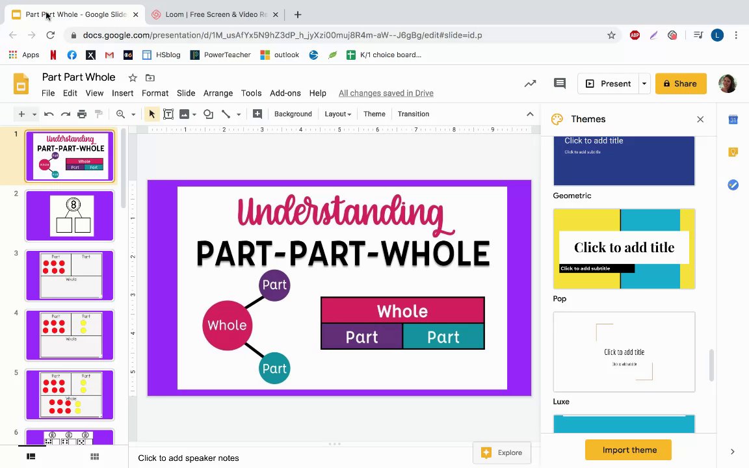Click the Redo arrow in toolbar
749x468 pixels.
(66, 114)
